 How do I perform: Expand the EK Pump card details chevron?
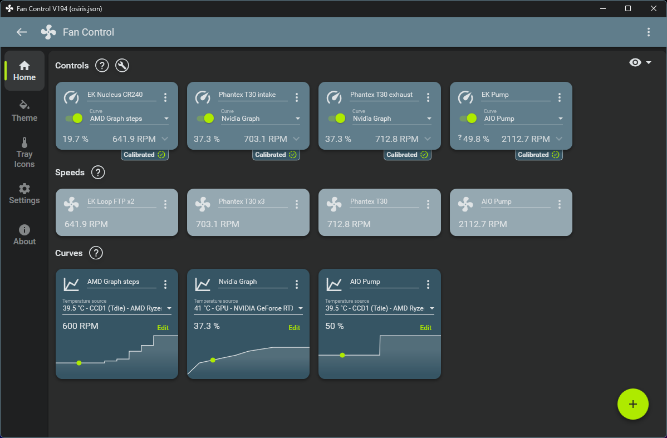559,139
